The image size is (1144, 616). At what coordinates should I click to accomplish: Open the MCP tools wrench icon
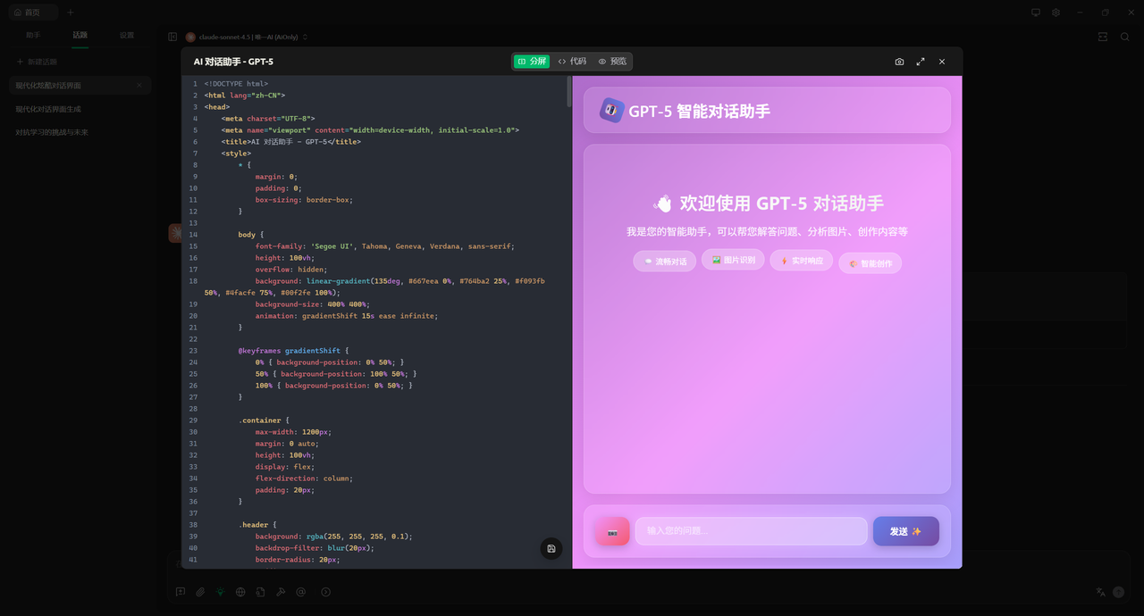[281, 592]
